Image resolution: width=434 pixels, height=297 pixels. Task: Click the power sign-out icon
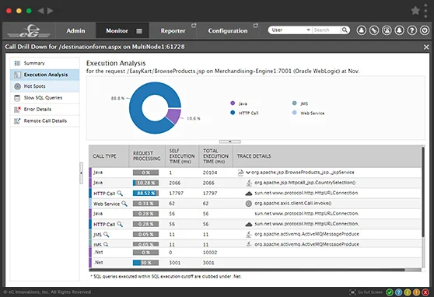(x=425, y=30)
